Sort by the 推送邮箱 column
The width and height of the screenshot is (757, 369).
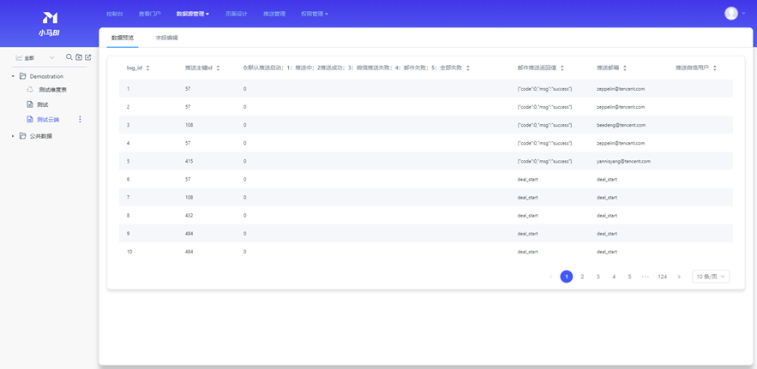point(625,68)
